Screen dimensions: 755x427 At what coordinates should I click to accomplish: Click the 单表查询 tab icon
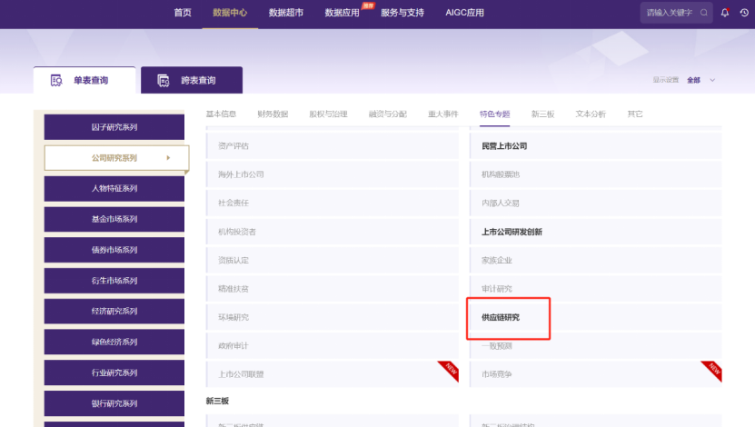tap(56, 80)
